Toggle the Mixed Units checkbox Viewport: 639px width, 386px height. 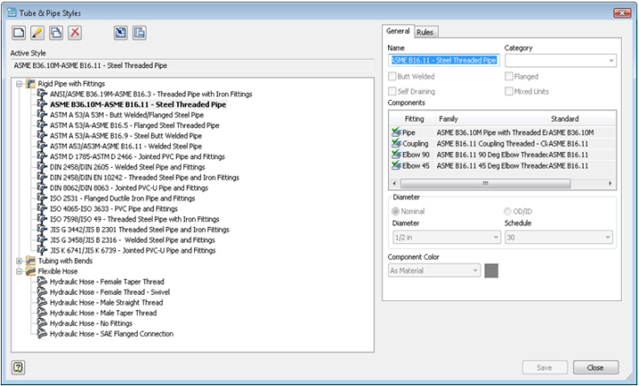[x=509, y=91]
